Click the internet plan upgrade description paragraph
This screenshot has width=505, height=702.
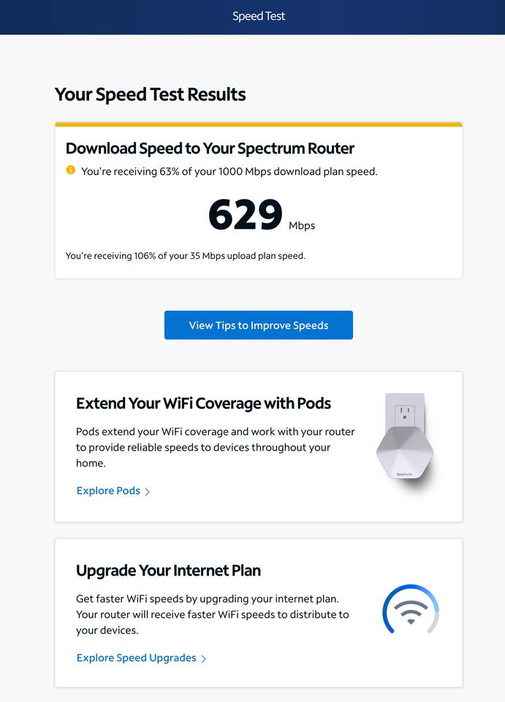click(x=212, y=614)
